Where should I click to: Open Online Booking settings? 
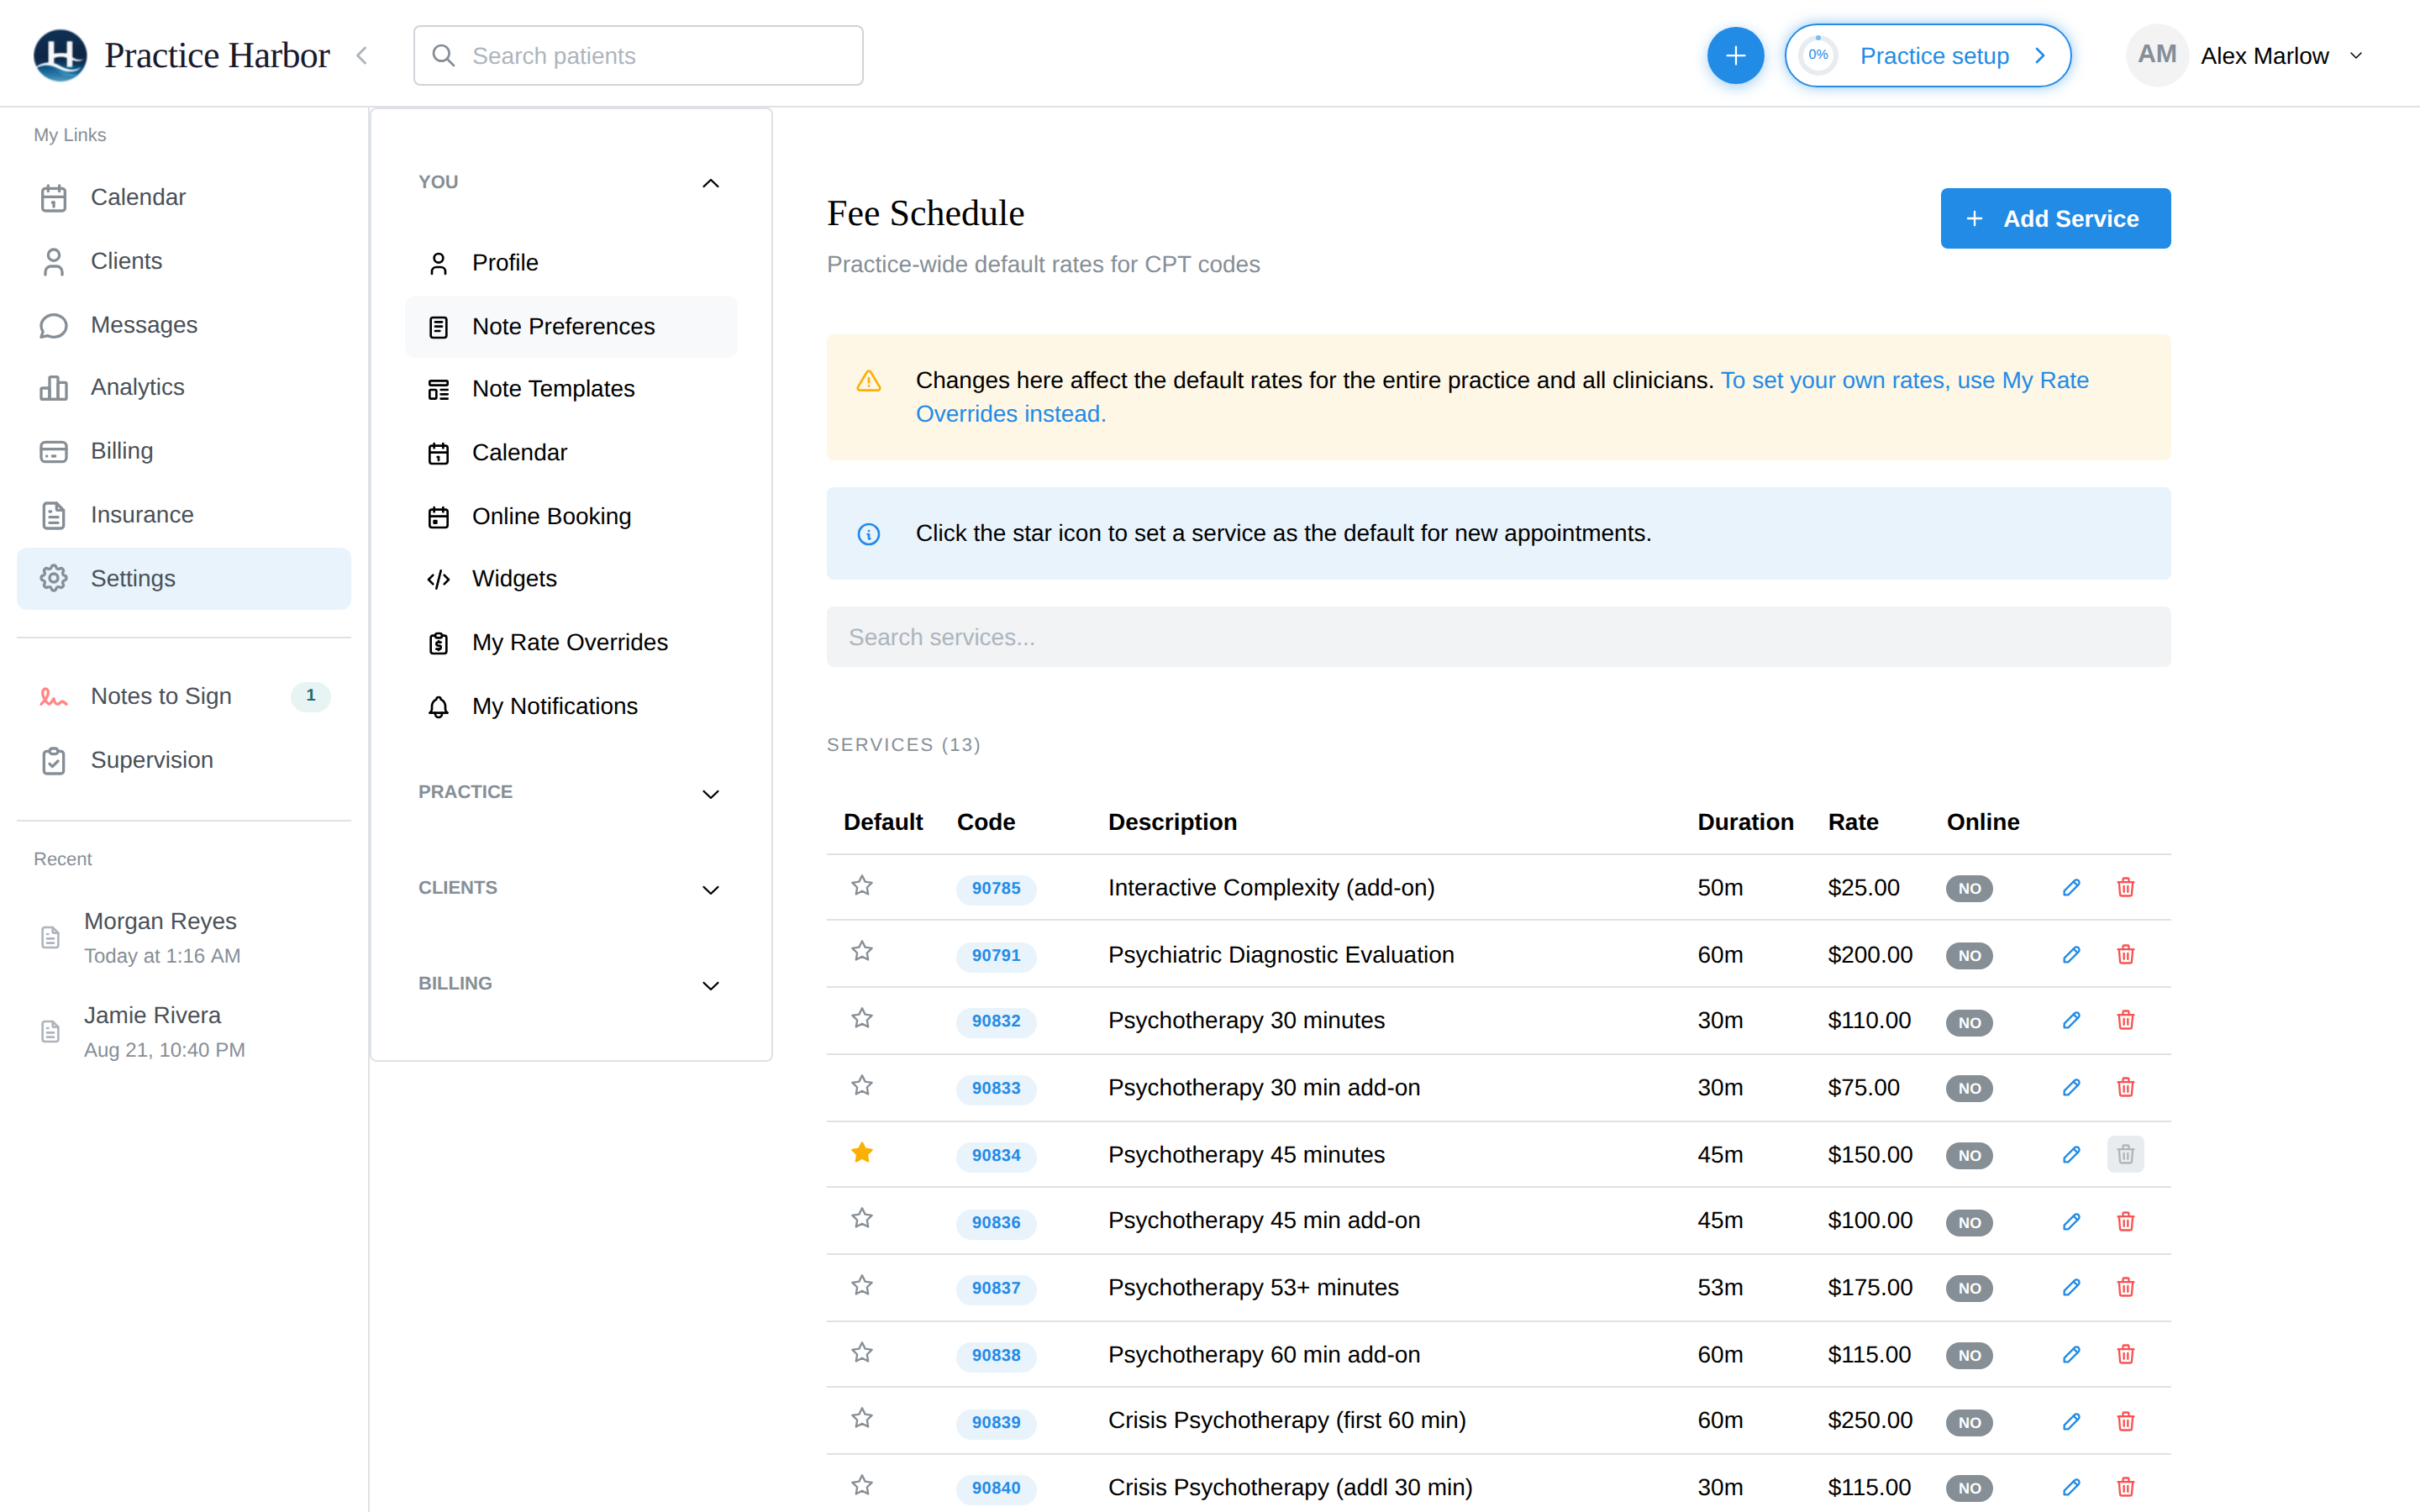click(x=571, y=516)
